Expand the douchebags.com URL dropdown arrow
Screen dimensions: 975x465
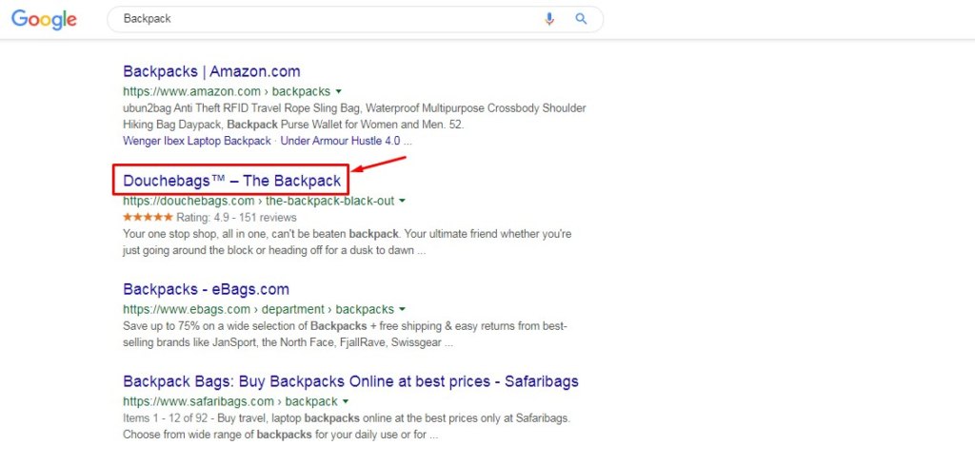coord(403,202)
